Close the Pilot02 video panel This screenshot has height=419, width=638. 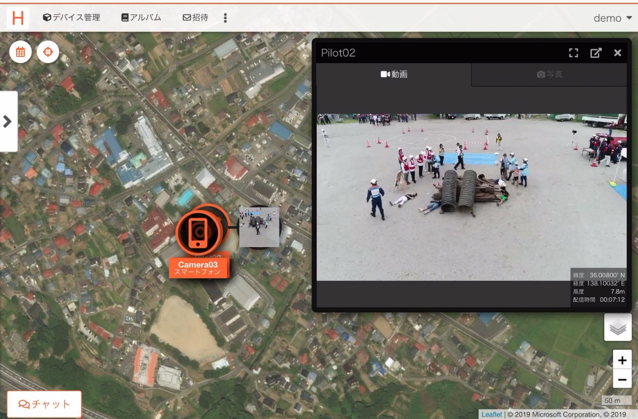pos(617,53)
